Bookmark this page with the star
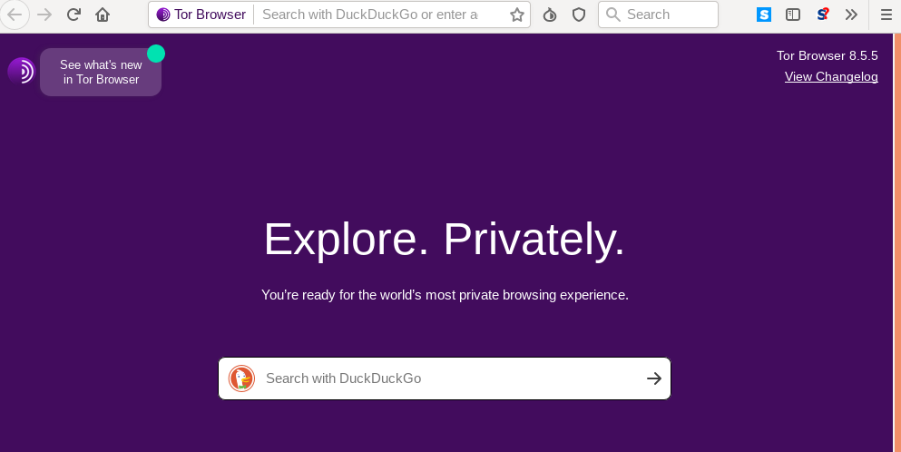This screenshot has width=901, height=452. (x=517, y=15)
